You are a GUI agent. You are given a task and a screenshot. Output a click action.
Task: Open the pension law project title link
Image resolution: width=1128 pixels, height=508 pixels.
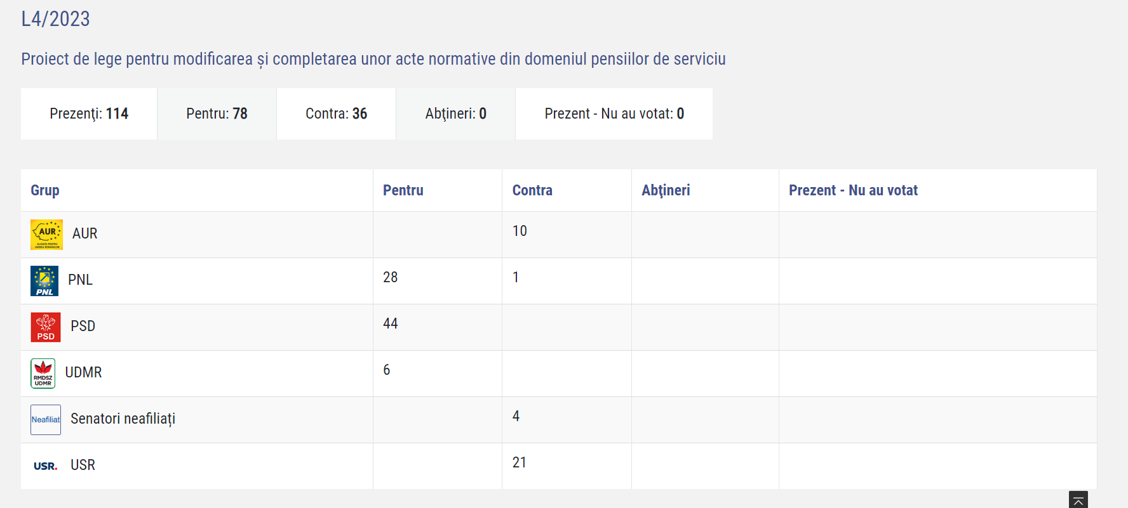point(373,59)
